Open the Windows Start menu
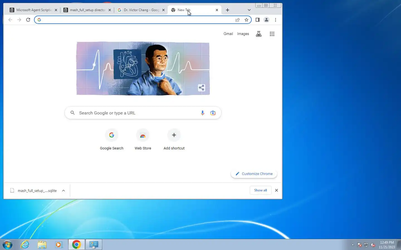Screen dimensions: 401x250 (x=8, y=244)
